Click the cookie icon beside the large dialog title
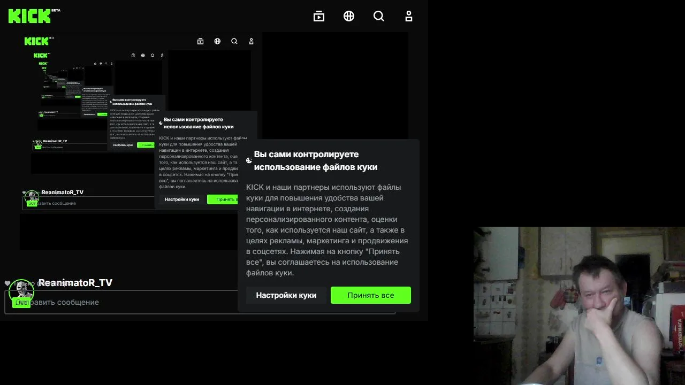This screenshot has height=385, width=685. [x=249, y=160]
